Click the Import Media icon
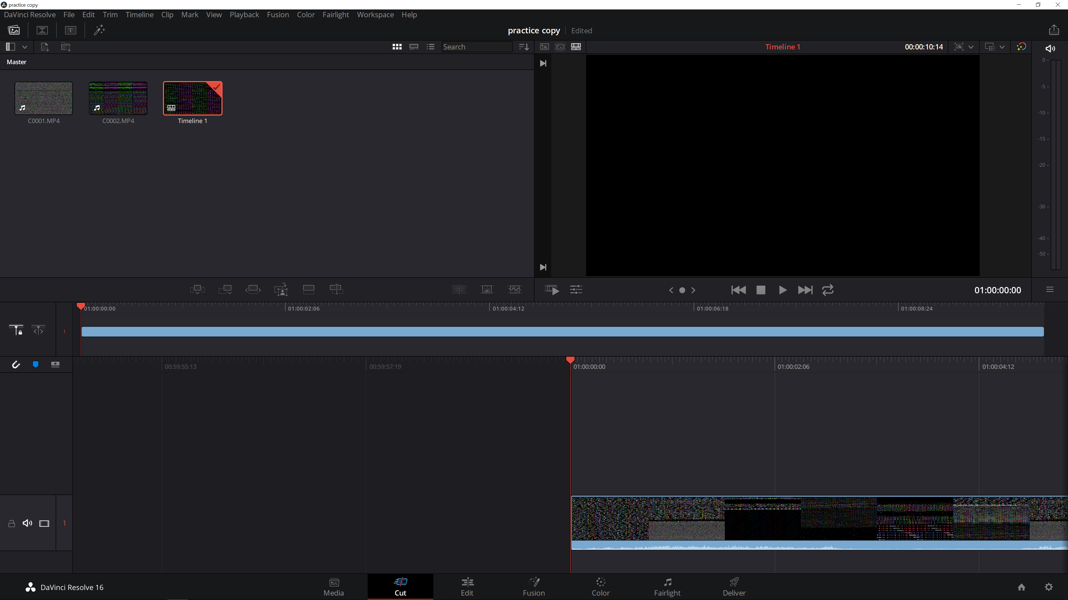 45,47
